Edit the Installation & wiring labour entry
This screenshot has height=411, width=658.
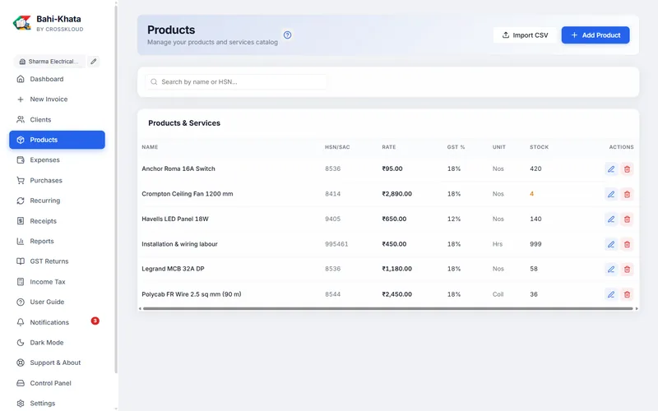click(x=611, y=244)
